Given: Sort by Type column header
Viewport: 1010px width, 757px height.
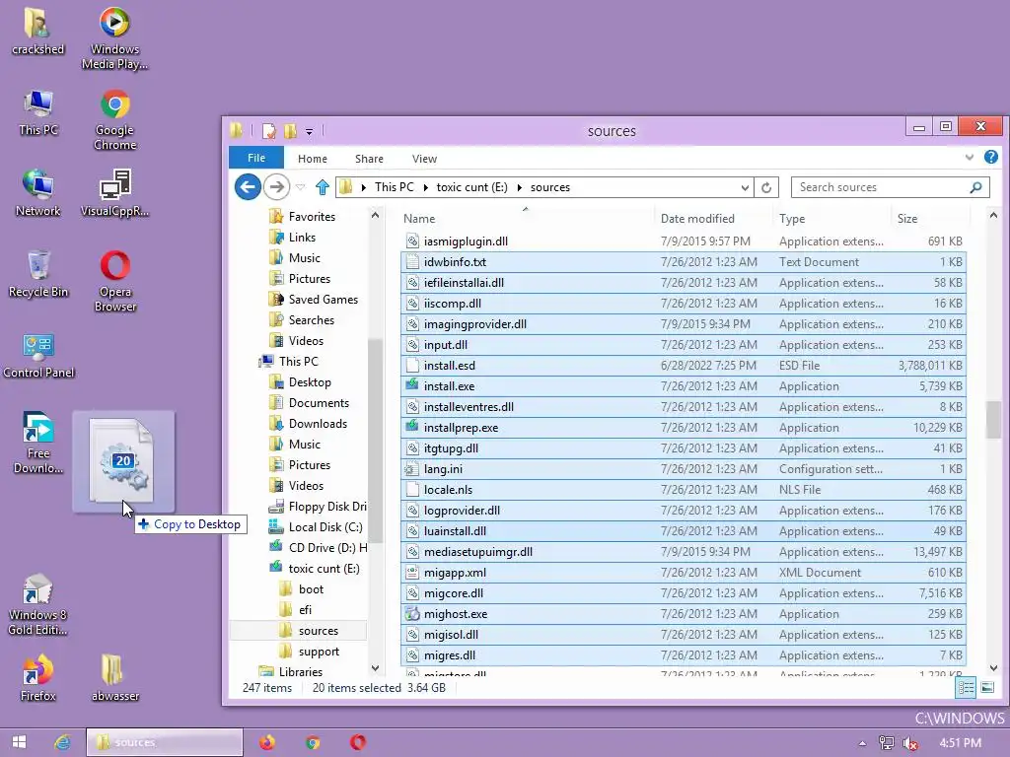Looking at the screenshot, I should pos(832,218).
